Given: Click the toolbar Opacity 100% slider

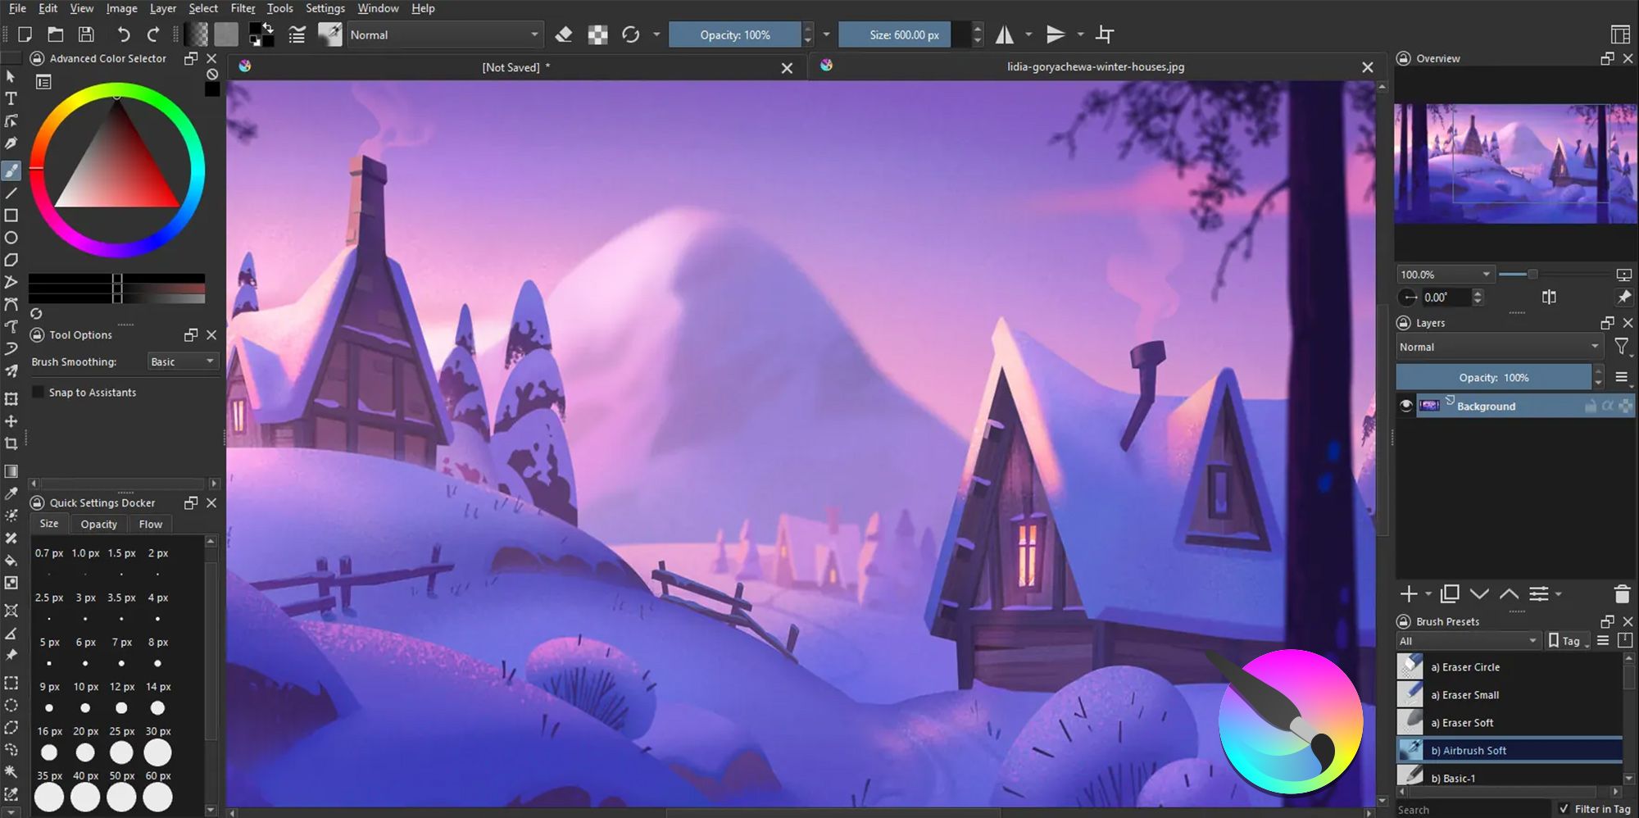Looking at the screenshot, I should click(735, 34).
